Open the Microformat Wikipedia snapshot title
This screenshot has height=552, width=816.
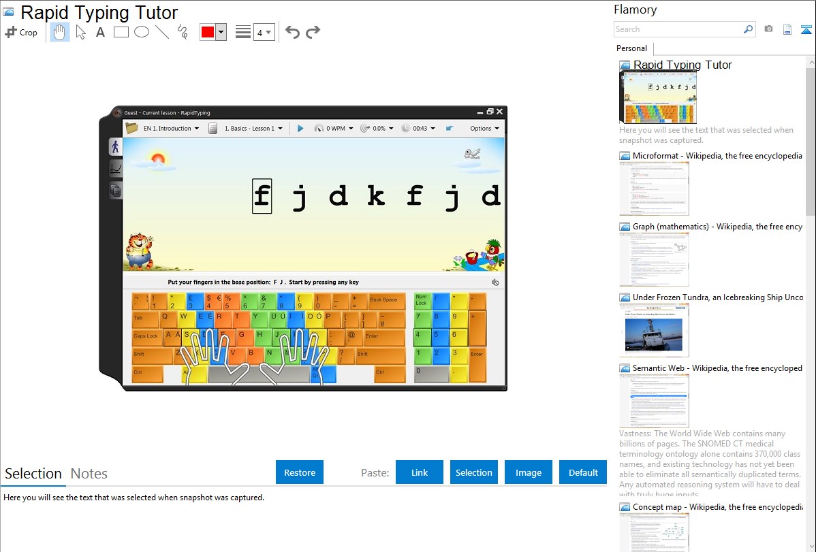[x=717, y=156]
